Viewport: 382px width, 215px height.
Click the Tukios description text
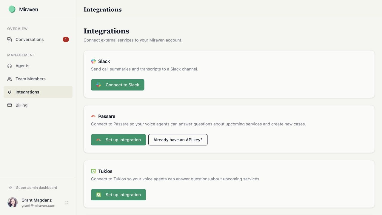click(x=176, y=179)
